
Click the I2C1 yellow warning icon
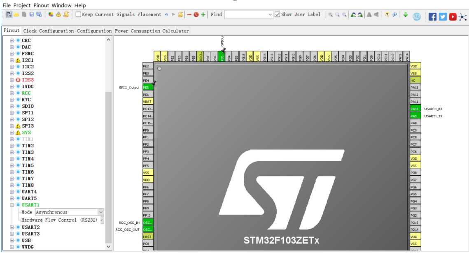pos(18,60)
